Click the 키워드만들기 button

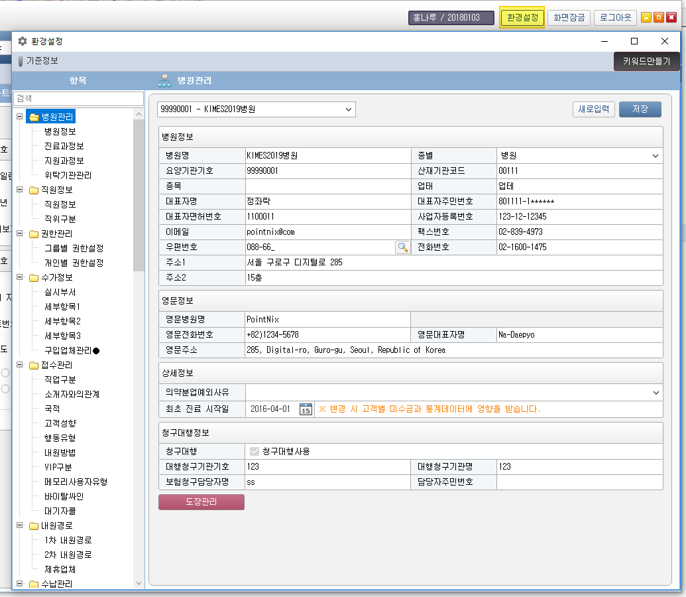[646, 61]
